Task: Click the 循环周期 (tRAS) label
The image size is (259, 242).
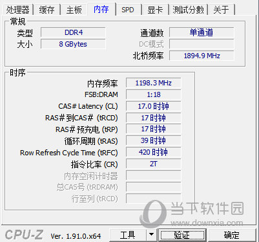Action: coord(91,141)
